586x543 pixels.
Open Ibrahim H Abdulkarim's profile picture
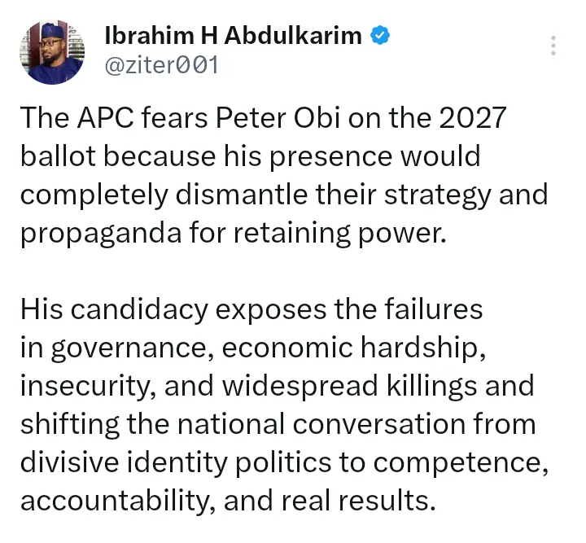(x=50, y=51)
